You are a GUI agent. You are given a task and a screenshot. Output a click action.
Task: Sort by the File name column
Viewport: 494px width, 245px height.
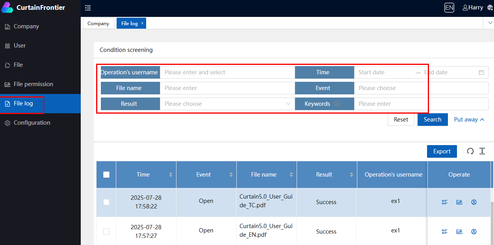[291, 175]
